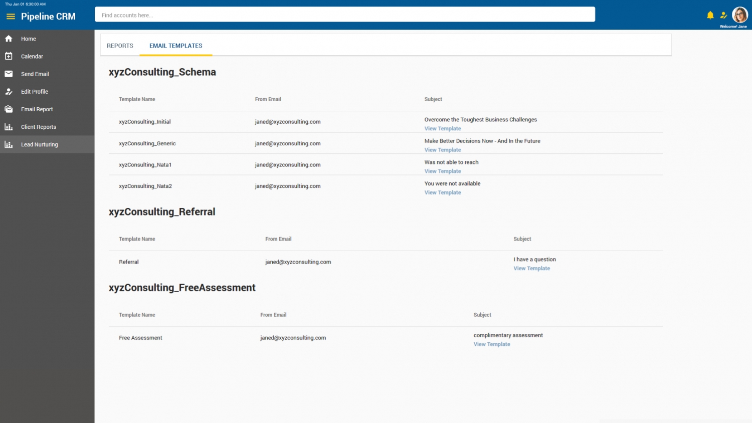Click the profile edit icon near the bell
752x423 pixels.
(723, 15)
